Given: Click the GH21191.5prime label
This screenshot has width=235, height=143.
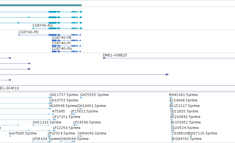Looking at the screenshot, I should click(47, 122).
